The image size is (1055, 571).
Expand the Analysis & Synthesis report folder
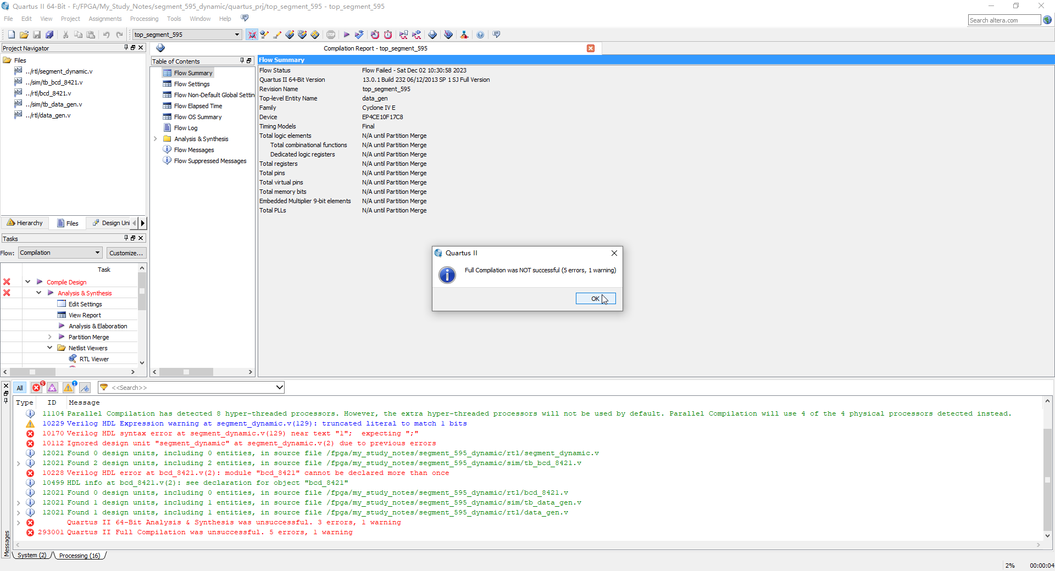156,139
